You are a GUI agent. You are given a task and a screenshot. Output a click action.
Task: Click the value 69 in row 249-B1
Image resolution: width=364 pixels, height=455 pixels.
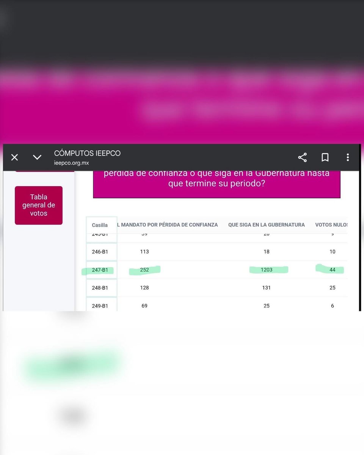tap(144, 306)
